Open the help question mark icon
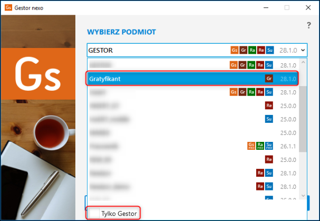The image size is (320, 221). [x=309, y=25]
